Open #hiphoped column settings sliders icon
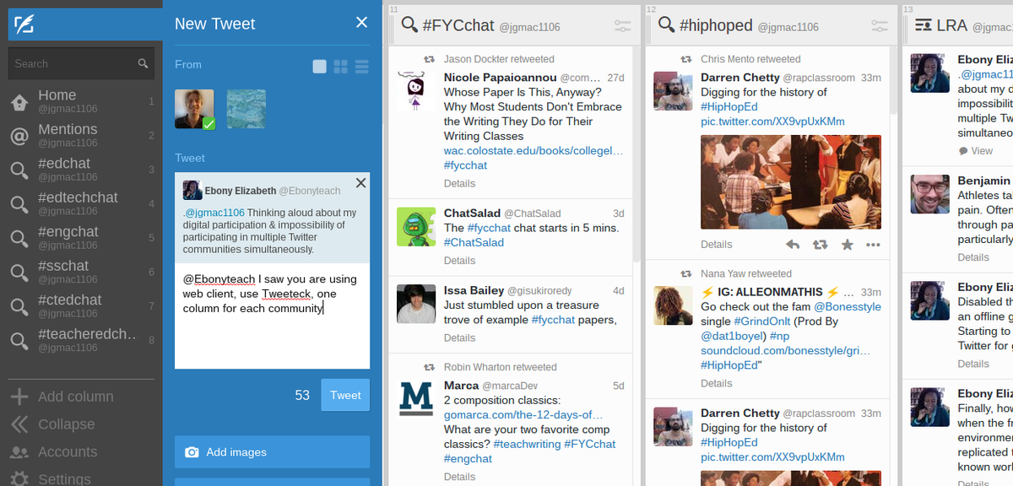The image size is (1013, 486). coord(880,26)
